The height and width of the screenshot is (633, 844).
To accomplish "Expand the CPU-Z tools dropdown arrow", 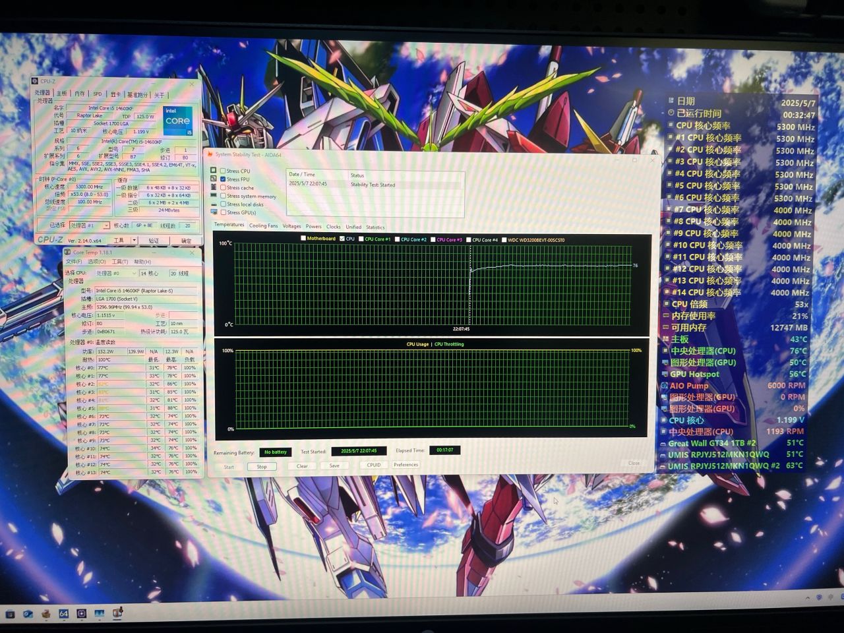I will (x=134, y=241).
